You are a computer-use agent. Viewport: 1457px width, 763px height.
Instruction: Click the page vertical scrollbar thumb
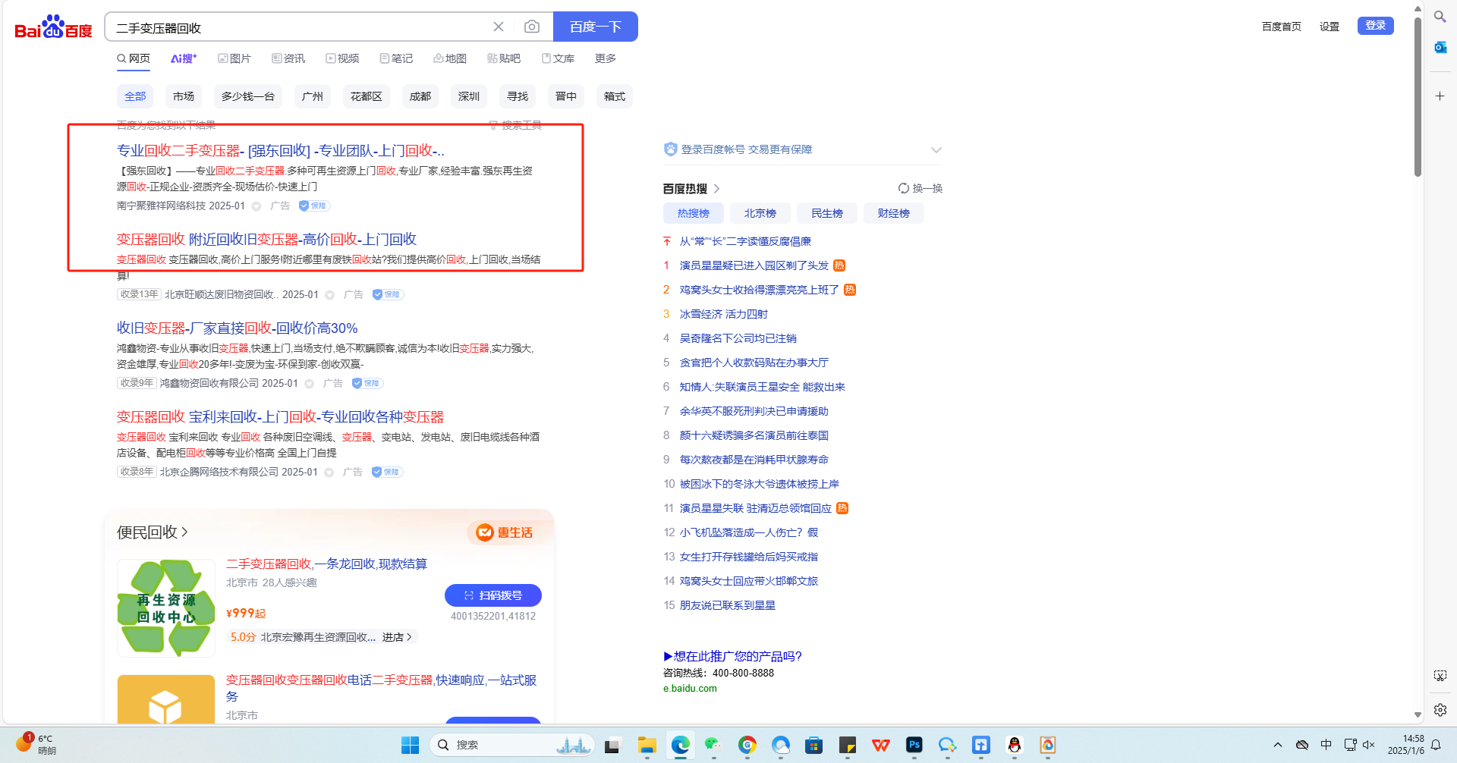[x=1418, y=99]
